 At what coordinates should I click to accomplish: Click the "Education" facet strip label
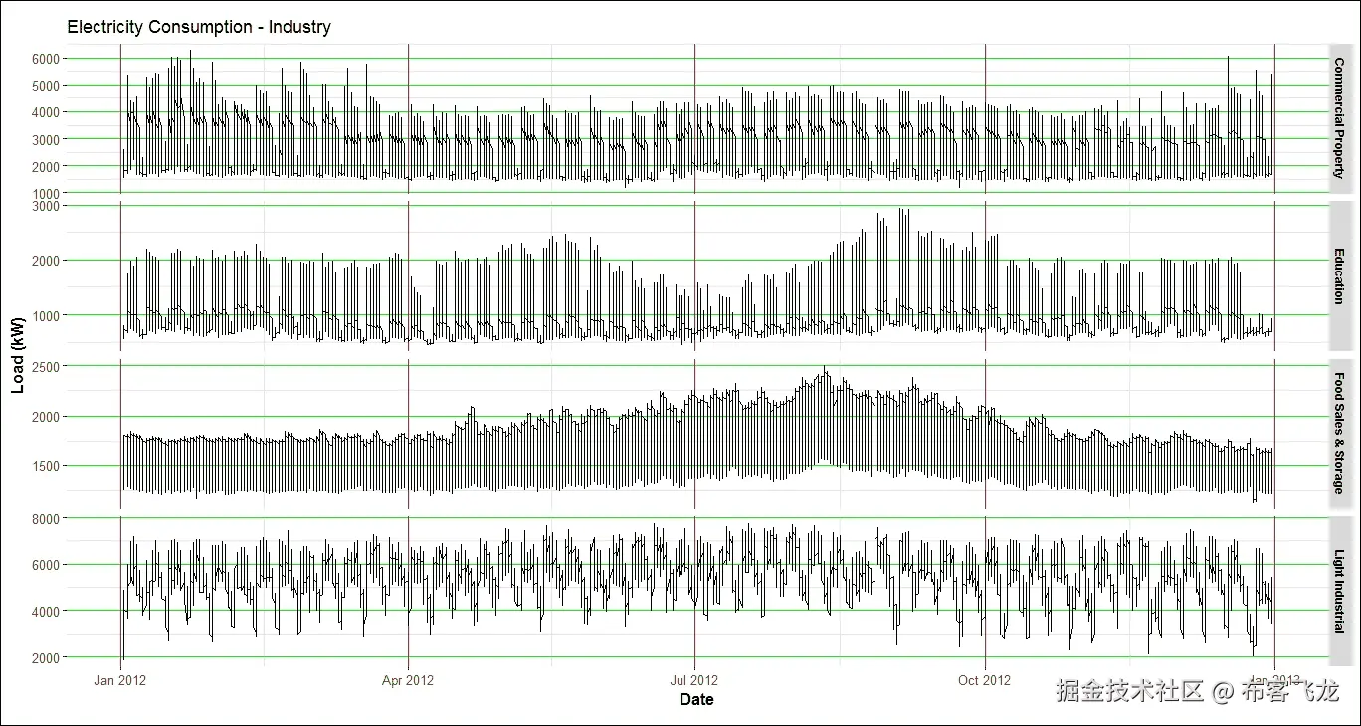(1339, 275)
